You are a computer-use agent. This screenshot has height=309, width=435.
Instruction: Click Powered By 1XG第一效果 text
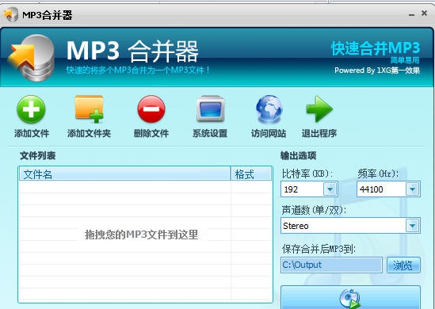tap(377, 71)
